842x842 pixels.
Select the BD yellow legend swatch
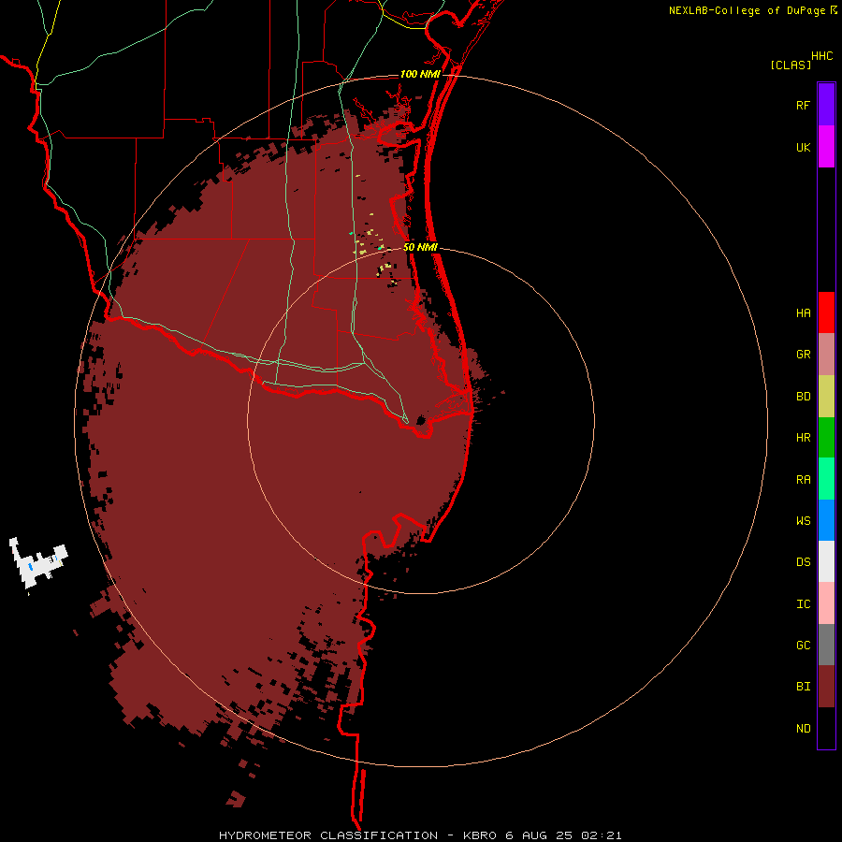coord(826,397)
